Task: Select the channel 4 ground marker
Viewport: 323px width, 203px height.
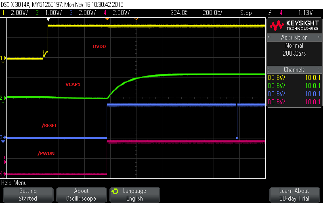Action: click(x=3, y=175)
